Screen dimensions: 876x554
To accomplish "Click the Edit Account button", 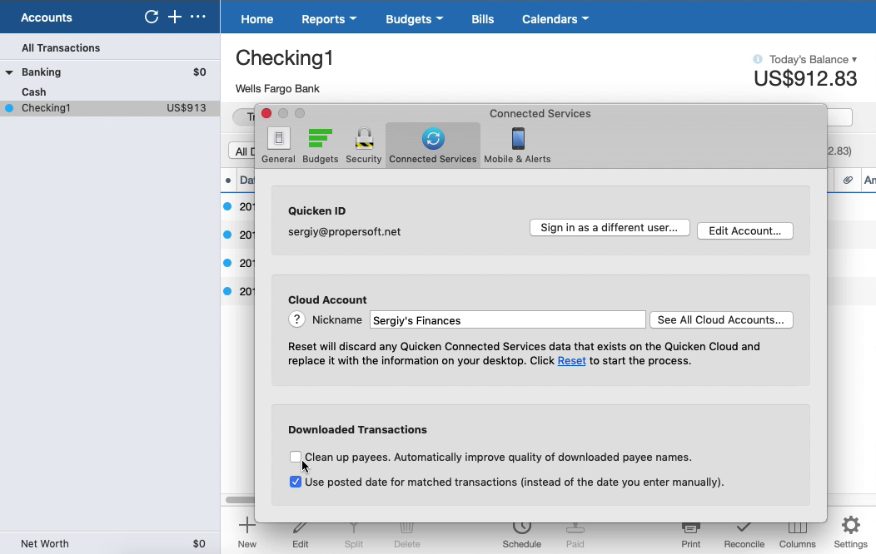I will pos(744,231).
